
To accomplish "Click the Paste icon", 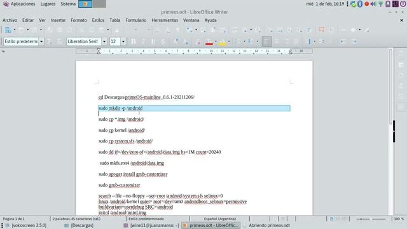I will click(102, 30).
